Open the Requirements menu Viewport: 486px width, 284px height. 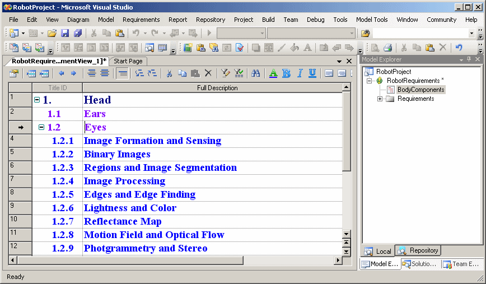point(141,20)
